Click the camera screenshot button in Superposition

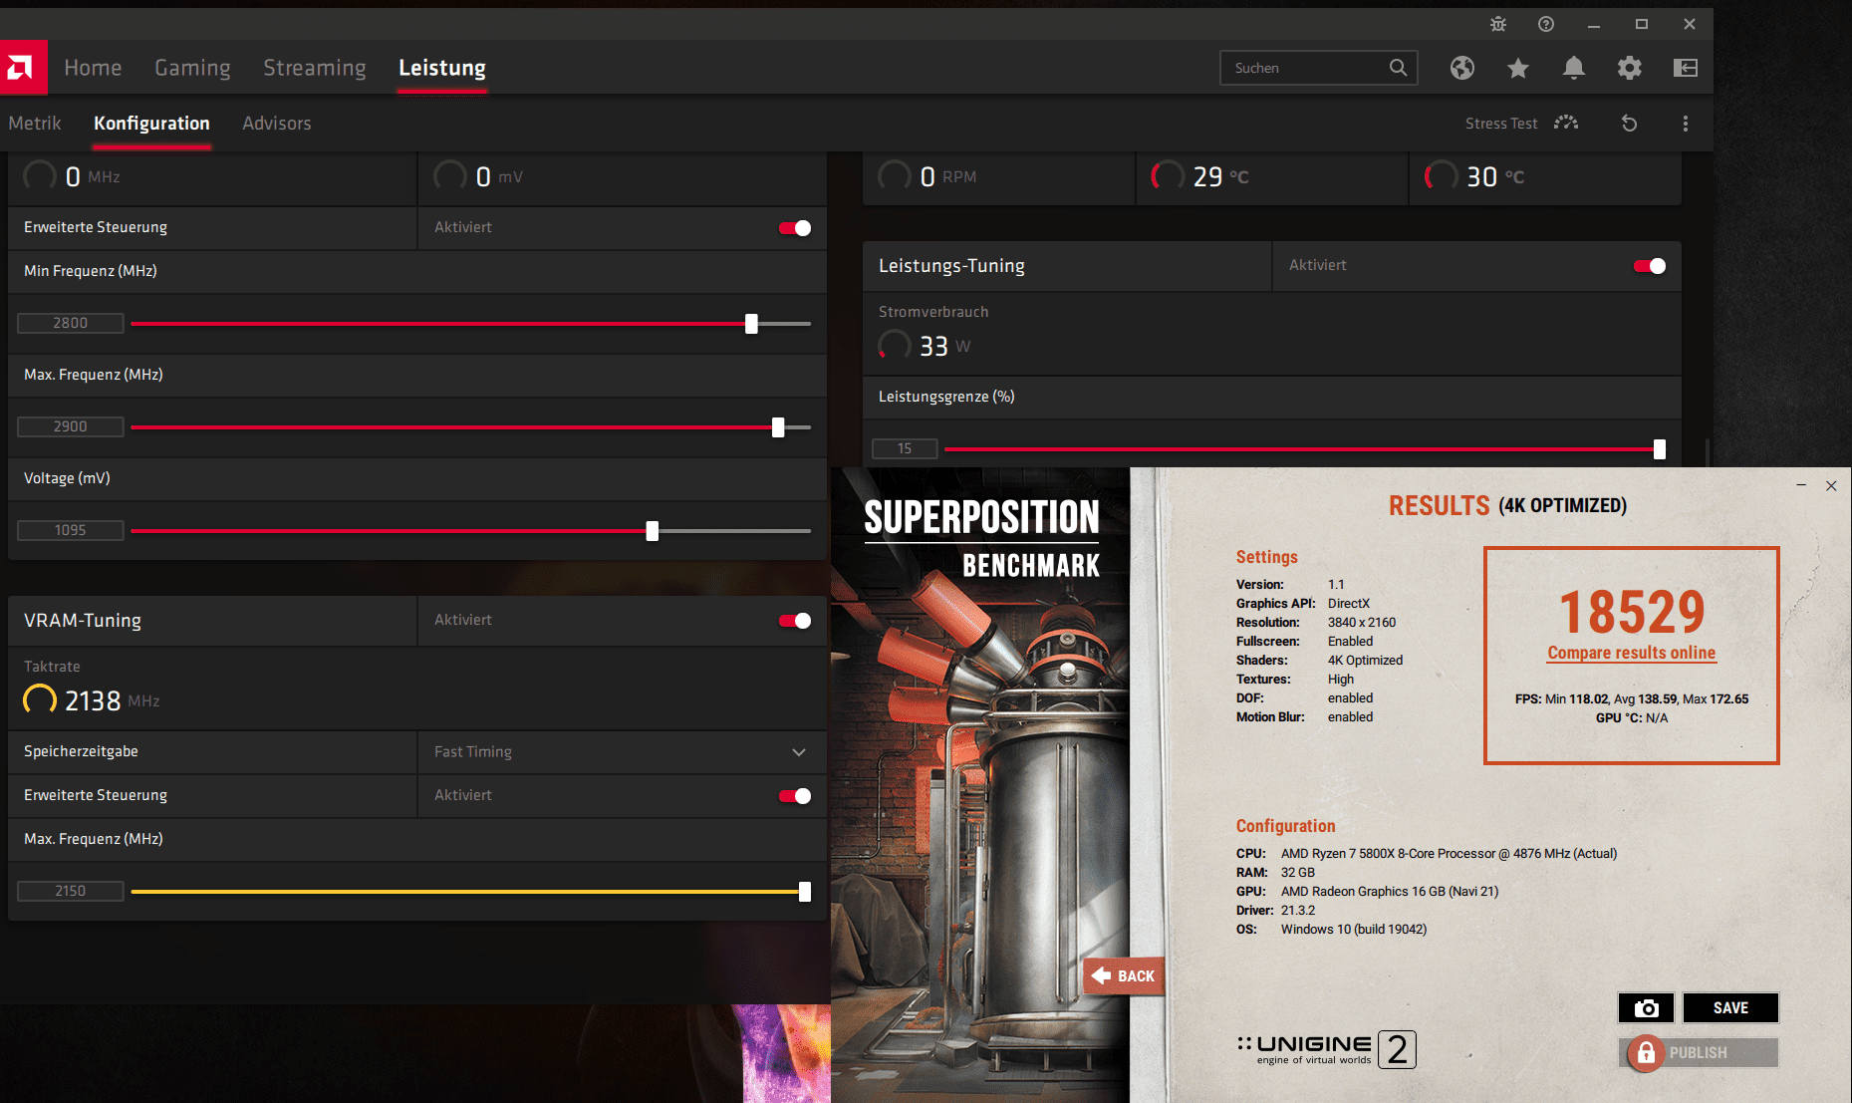pos(1647,1008)
